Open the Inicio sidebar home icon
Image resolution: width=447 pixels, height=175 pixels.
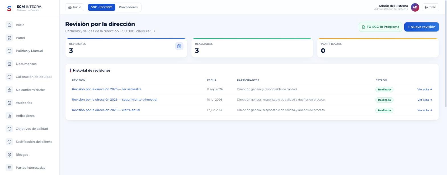point(9,25)
